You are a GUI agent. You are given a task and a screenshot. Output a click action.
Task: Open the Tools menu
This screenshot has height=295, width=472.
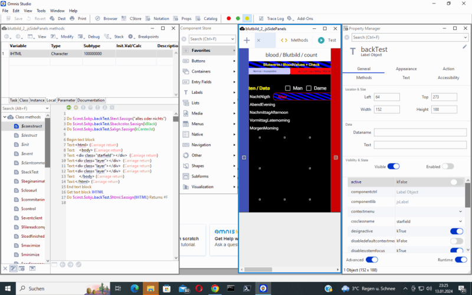click(x=41, y=11)
